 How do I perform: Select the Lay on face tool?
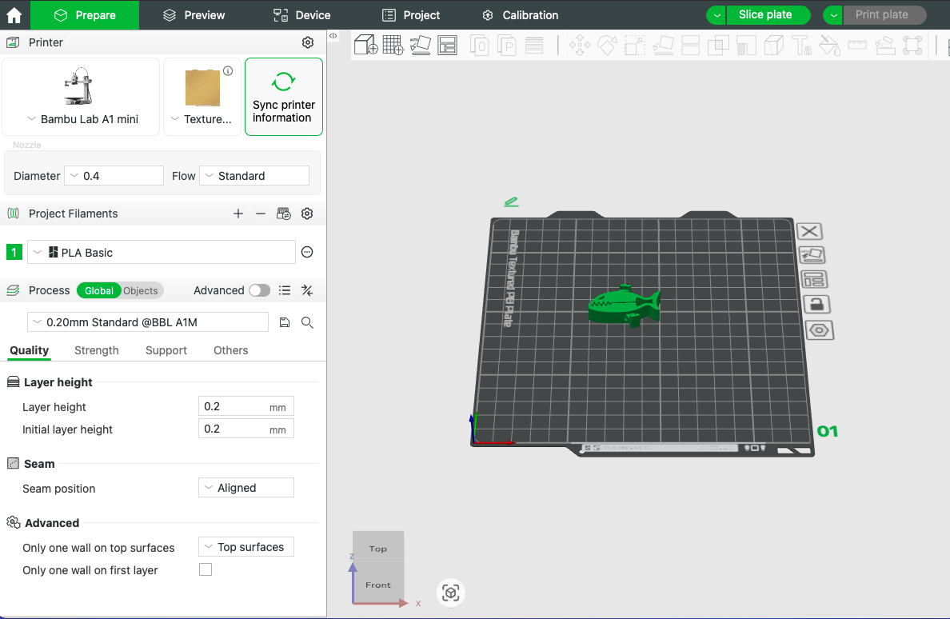click(x=663, y=46)
